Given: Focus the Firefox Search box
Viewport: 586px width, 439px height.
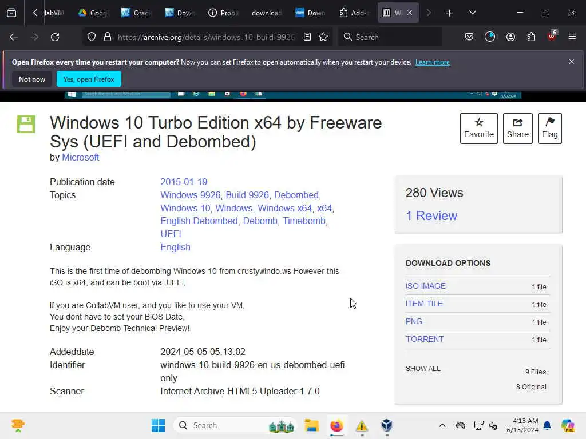Looking at the screenshot, I should click(x=390, y=37).
